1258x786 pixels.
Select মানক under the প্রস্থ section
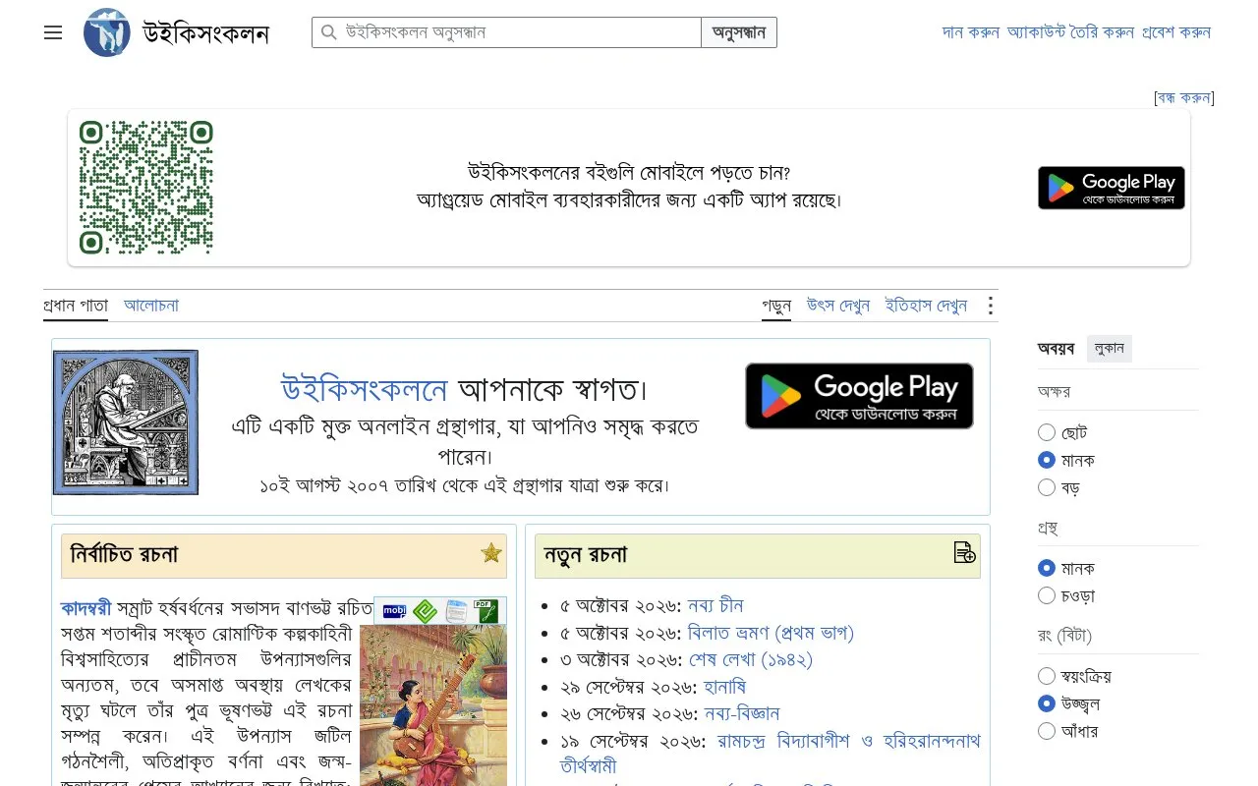(x=1047, y=568)
